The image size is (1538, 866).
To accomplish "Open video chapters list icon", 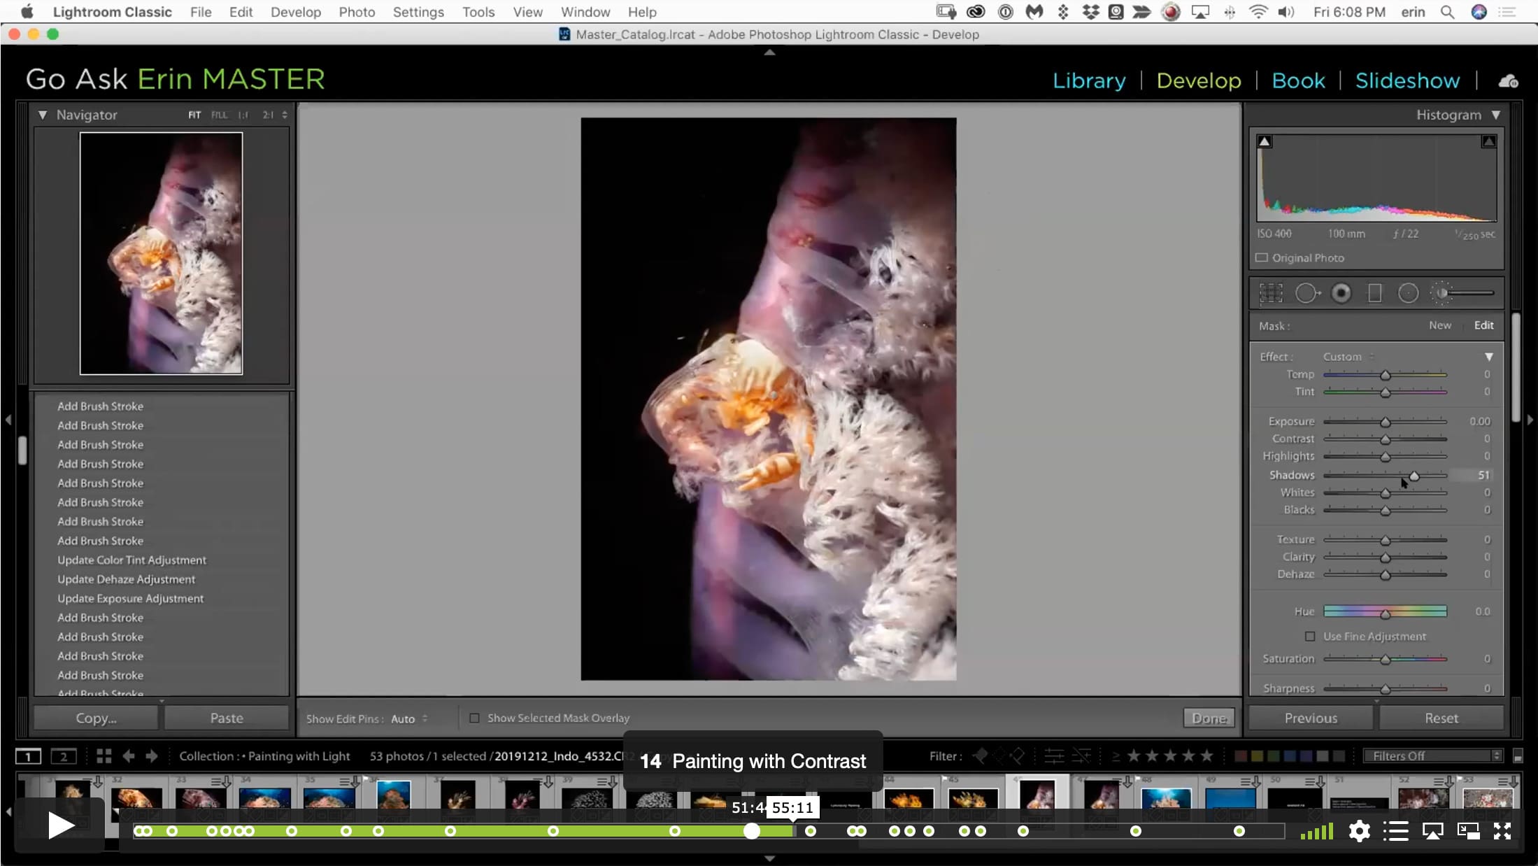I will click(x=1395, y=831).
